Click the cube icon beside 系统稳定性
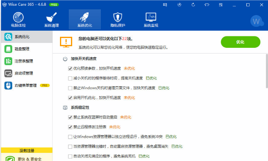 click(65, 107)
